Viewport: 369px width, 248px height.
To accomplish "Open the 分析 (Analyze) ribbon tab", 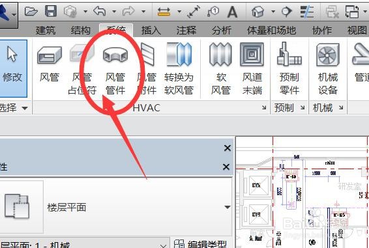I will 221,31.
